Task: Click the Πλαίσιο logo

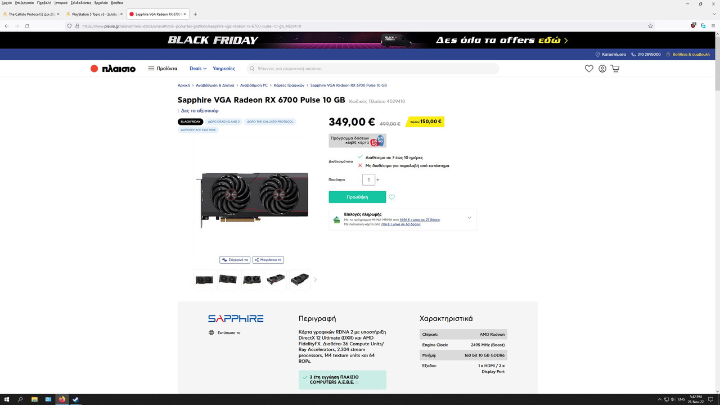Action: pyautogui.click(x=113, y=69)
